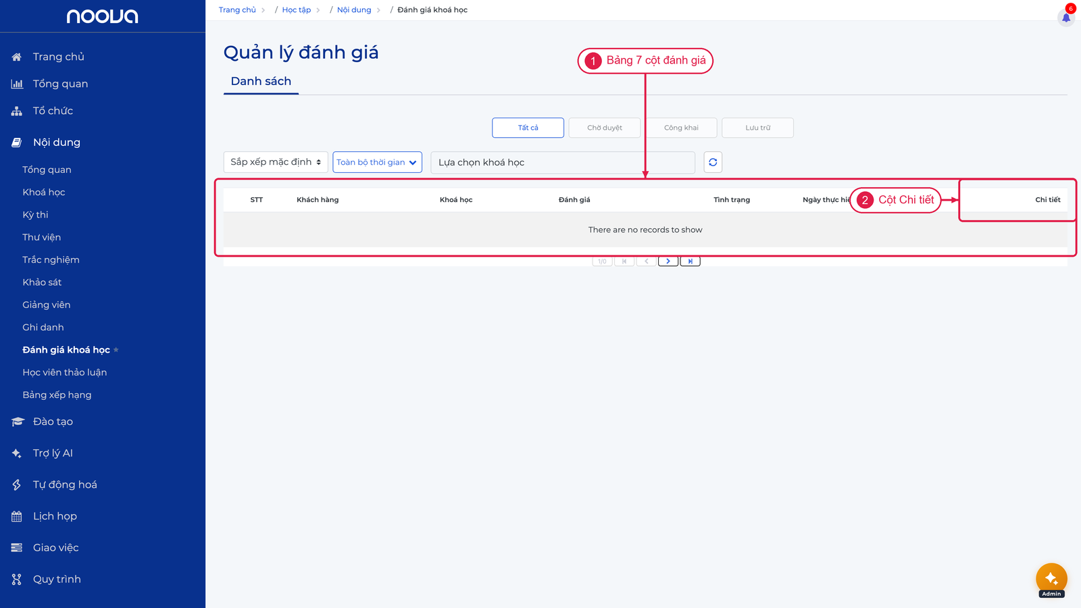This screenshot has height=608, width=1081.
Task: Click the Tổng quan chart icon
Action: click(17, 84)
